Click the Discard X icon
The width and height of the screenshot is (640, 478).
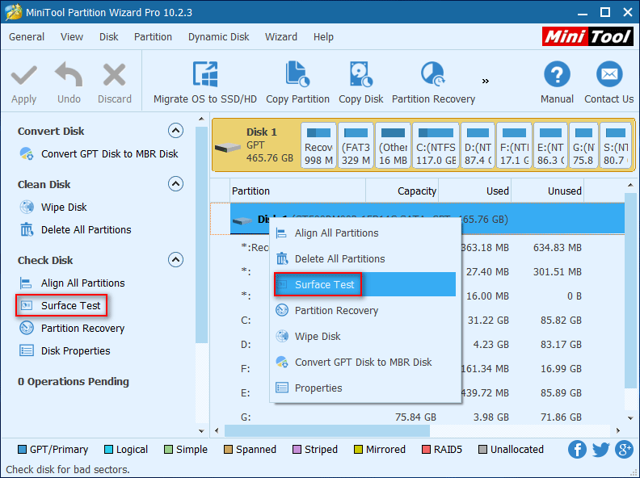(114, 74)
